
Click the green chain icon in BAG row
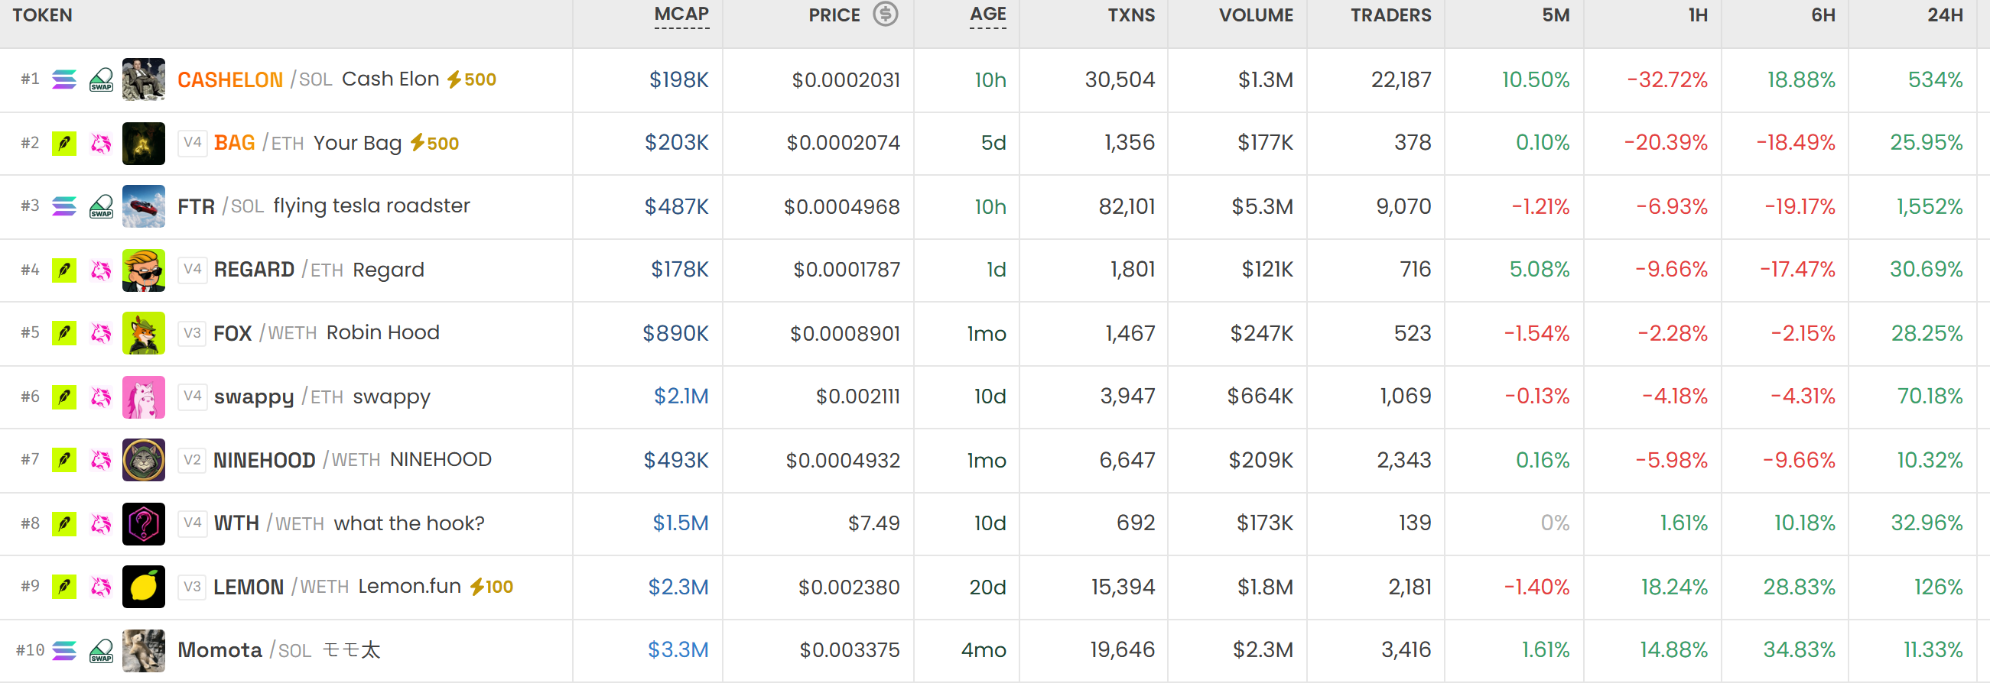[x=64, y=143]
